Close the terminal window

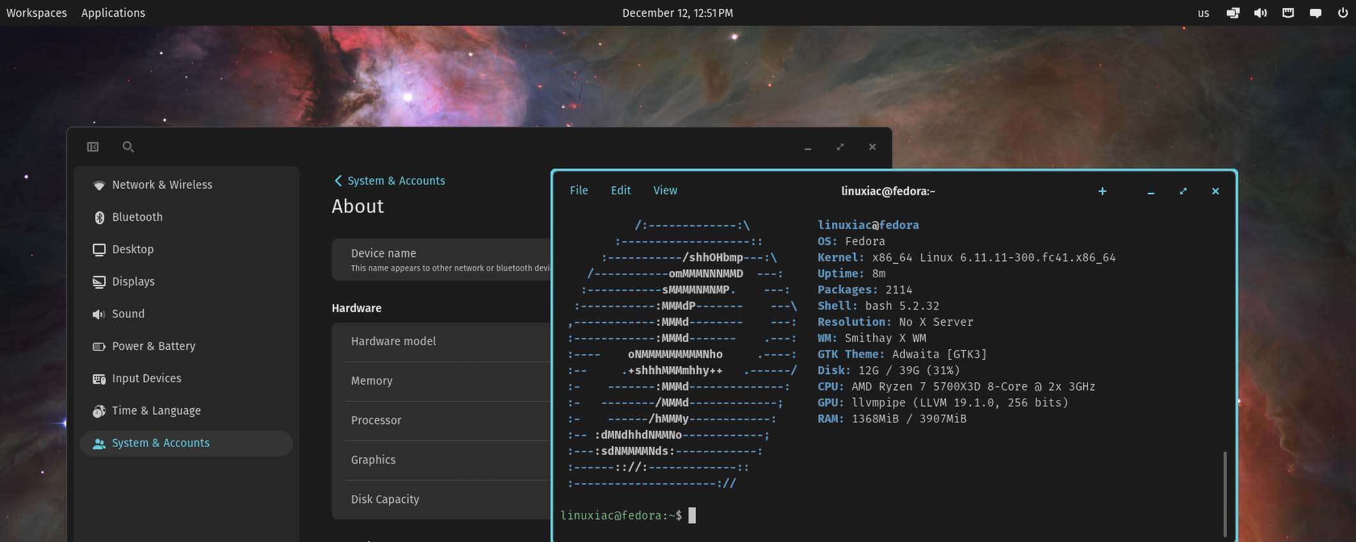(x=1215, y=191)
